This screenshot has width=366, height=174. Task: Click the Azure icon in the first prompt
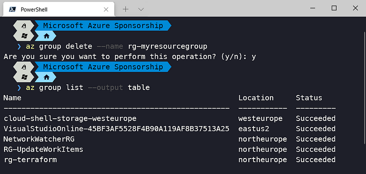click(x=24, y=26)
